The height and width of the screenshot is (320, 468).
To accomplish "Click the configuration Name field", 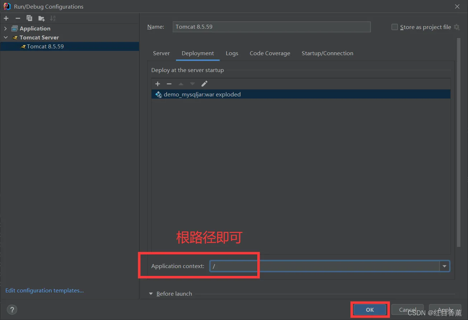I will 272,27.
